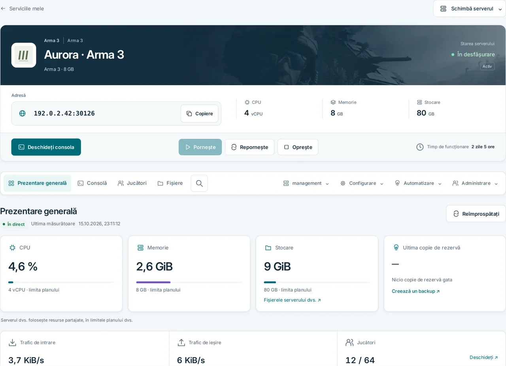Click the search magnifier icon button
The height and width of the screenshot is (366, 506).
click(199, 183)
